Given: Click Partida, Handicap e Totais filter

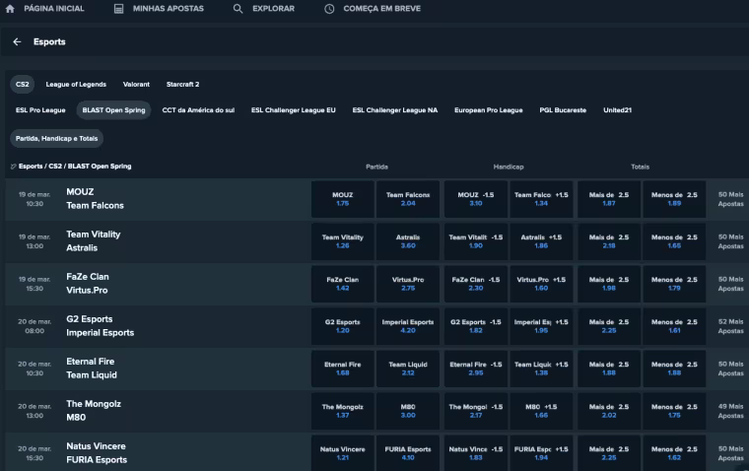Looking at the screenshot, I should [x=56, y=139].
